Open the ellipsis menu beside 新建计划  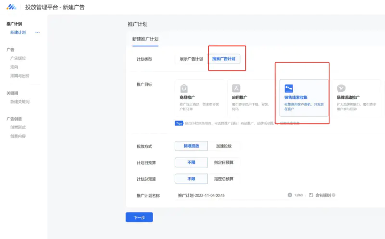38,33
